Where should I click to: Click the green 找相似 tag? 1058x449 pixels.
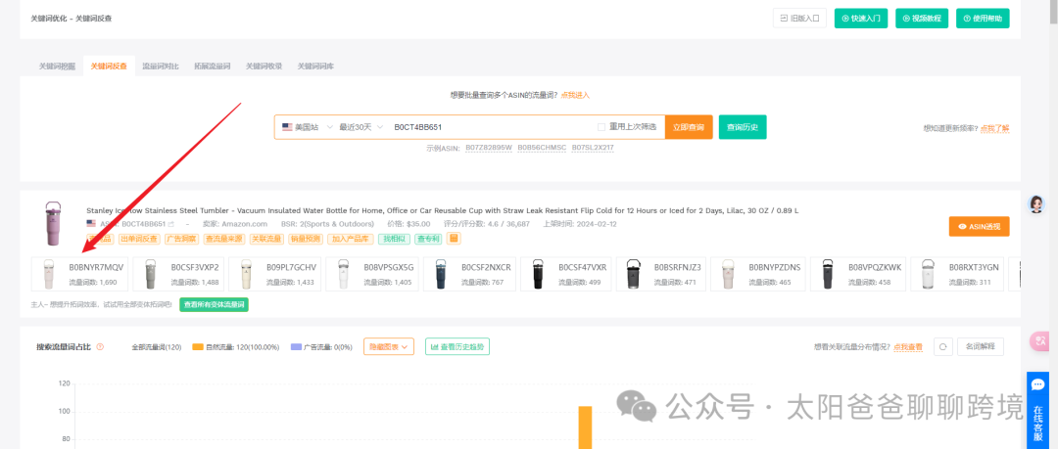pyautogui.click(x=394, y=239)
